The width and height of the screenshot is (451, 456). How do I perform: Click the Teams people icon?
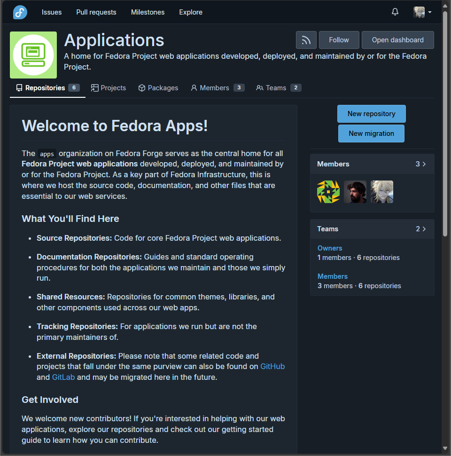point(259,87)
